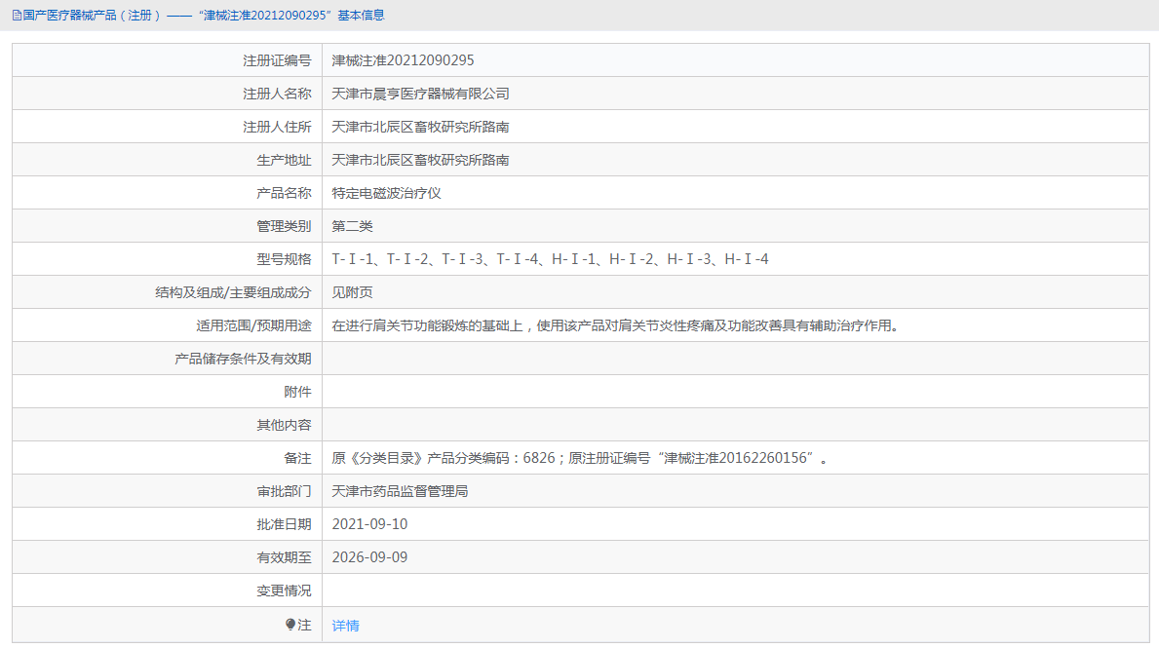Click the 适用范围/预期用途 label

pos(253,325)
